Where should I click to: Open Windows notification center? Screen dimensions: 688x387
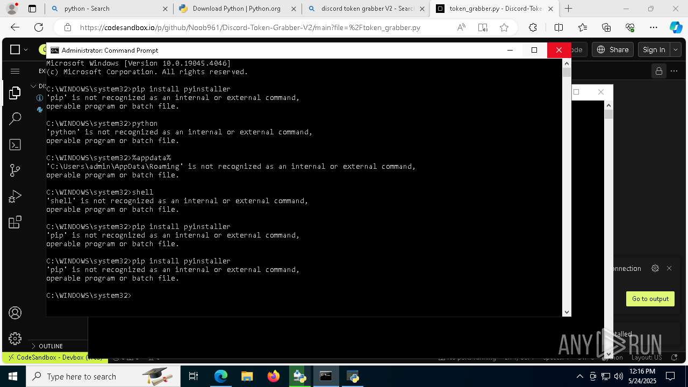point(670,376)
